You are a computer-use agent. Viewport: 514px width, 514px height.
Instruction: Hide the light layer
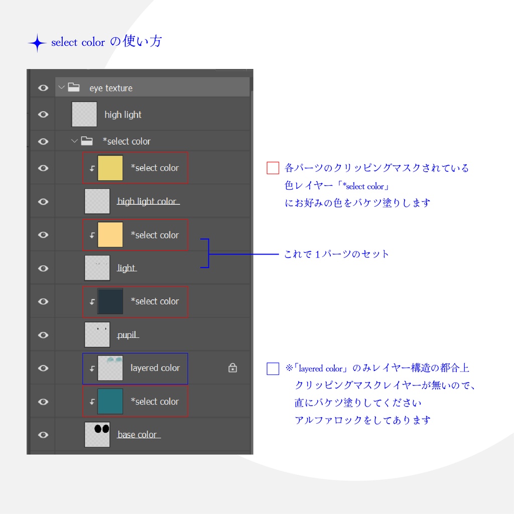(43, 268)
